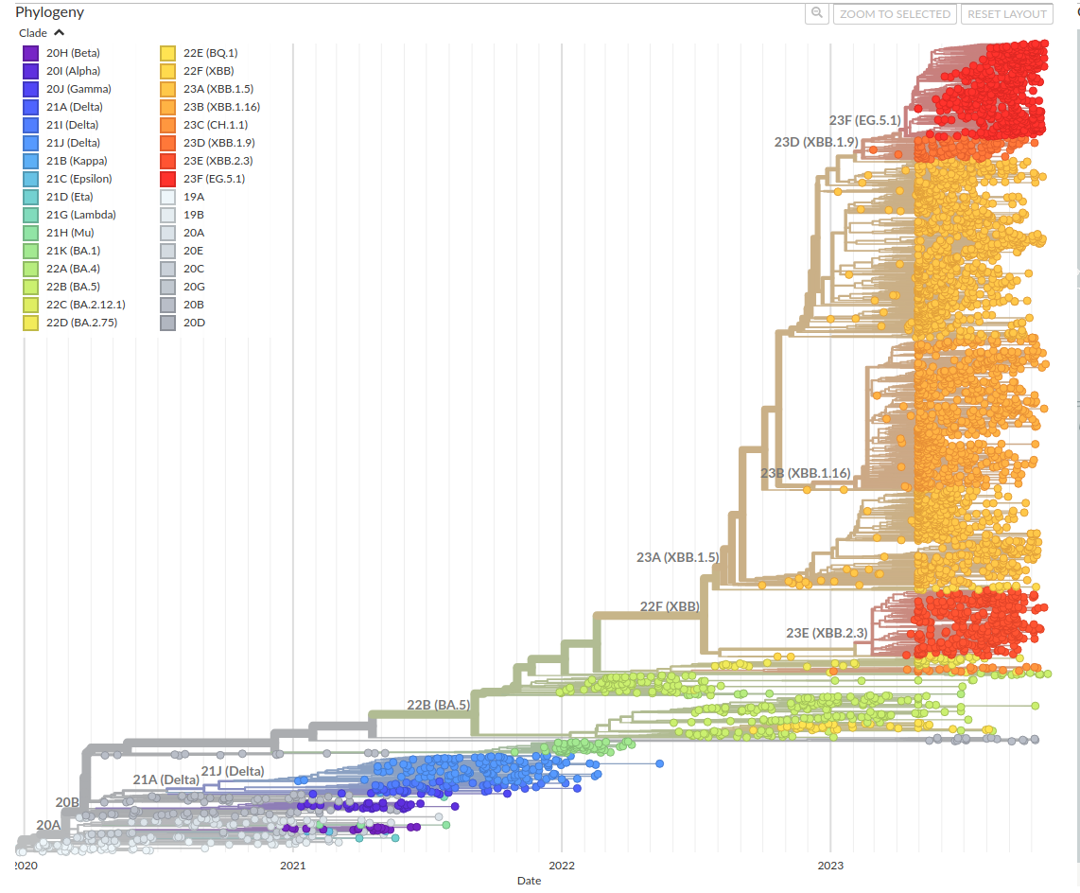Select the 23E (XBB.2.3) legend swatch
Viewport: 1080px width, 893px height.
(167, 161)
